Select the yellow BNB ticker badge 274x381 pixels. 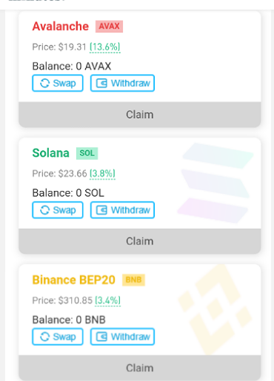pyautogui.click(x=133, y=280)
